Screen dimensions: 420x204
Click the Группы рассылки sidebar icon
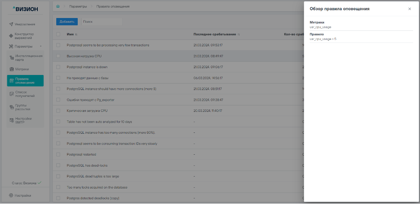pos(12,107)
